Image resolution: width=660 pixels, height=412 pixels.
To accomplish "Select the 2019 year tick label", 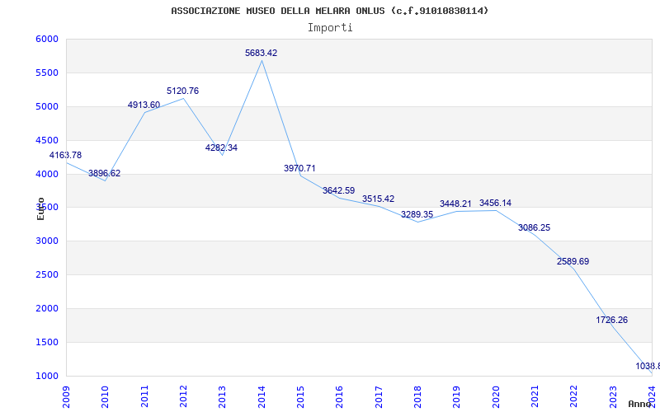I will point(457,397).
